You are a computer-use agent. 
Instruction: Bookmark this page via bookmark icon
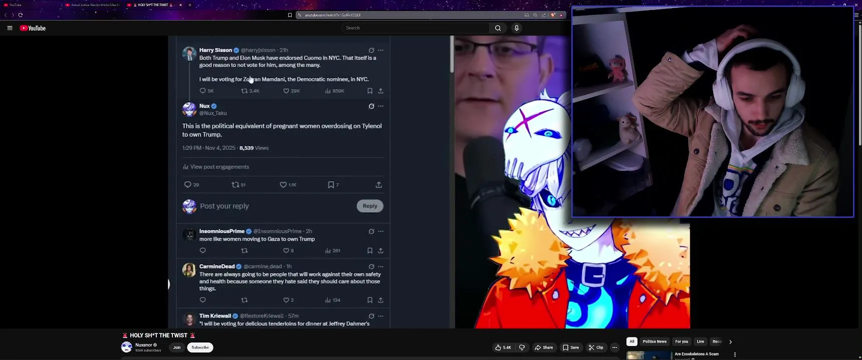pos(290,15)
